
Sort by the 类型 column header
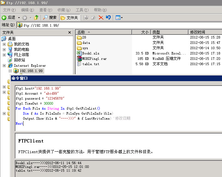click(169, 32)
